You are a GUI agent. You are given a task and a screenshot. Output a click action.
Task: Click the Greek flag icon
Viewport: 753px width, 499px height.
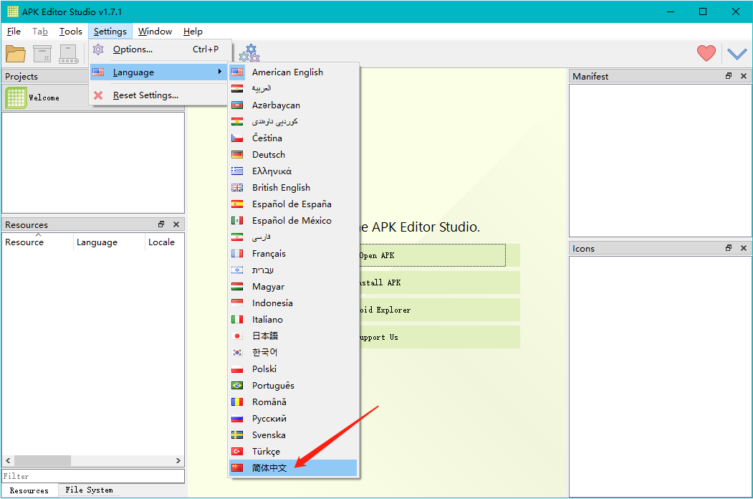click(x=237, y=171)
